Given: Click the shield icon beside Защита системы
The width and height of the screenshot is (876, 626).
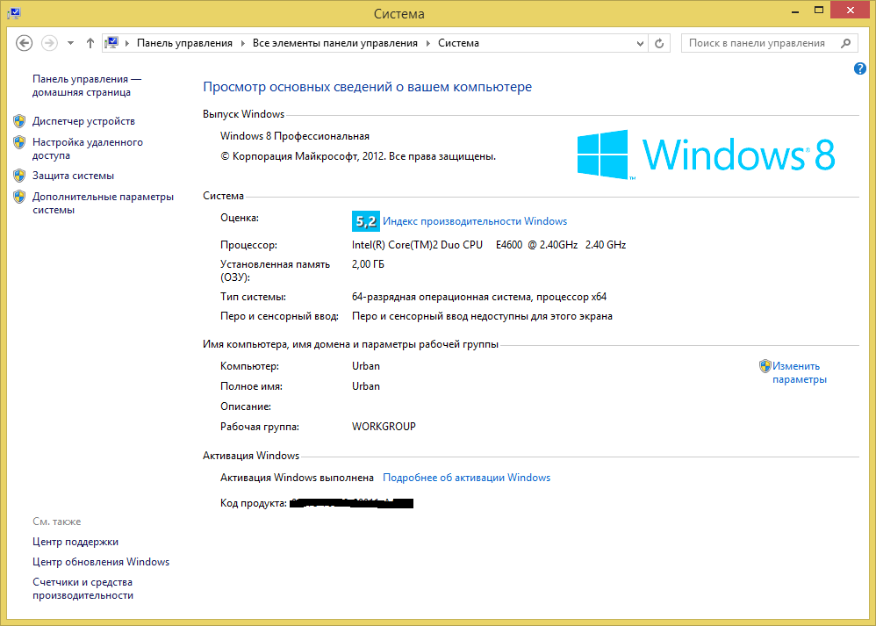Looking at the screenshot, I should click(19, 176).
